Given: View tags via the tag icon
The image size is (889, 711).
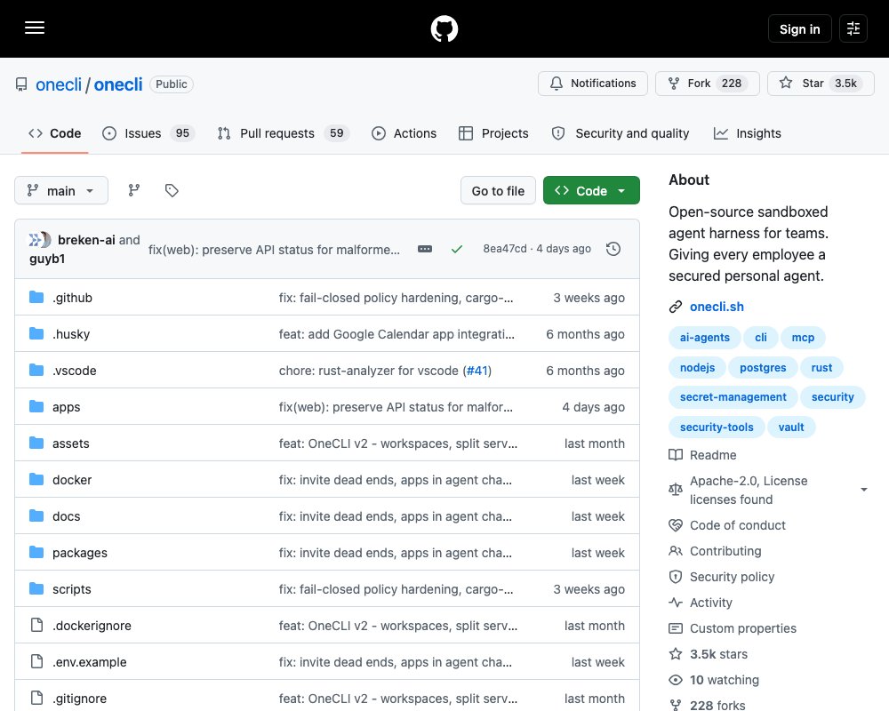Looking at the screenshot, I should 172,190.
